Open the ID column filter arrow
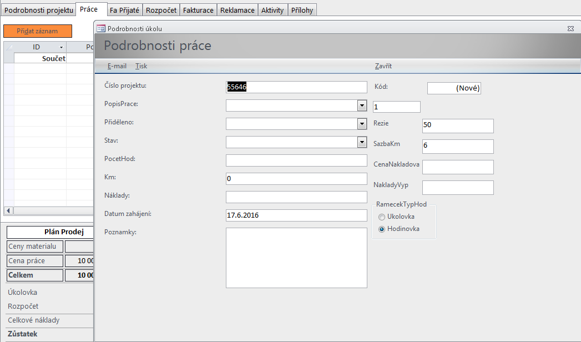 point(61,47)
